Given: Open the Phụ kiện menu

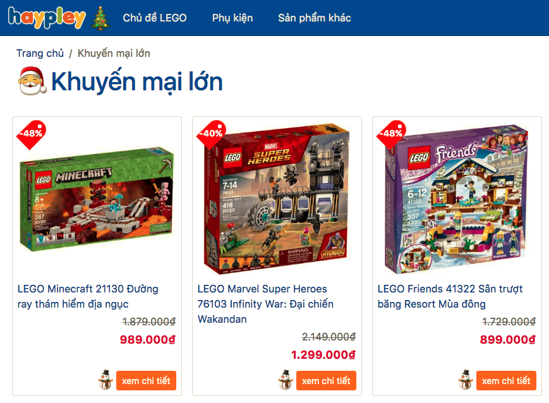Looking at the screenshot, I should pyautogui.click(x=232, y=18).
